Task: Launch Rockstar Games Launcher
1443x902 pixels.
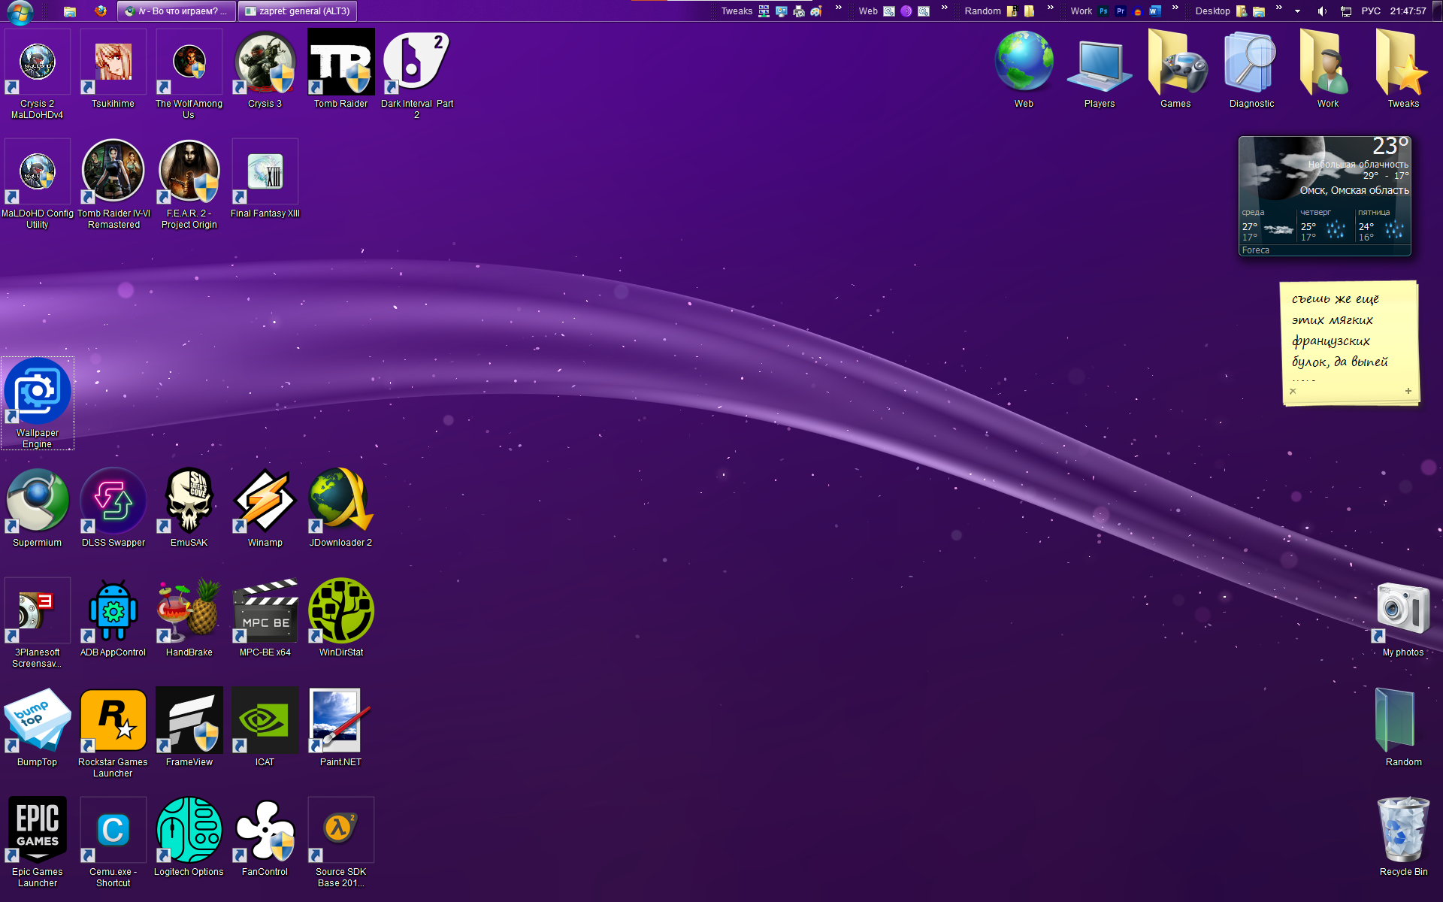Action: 113,721
